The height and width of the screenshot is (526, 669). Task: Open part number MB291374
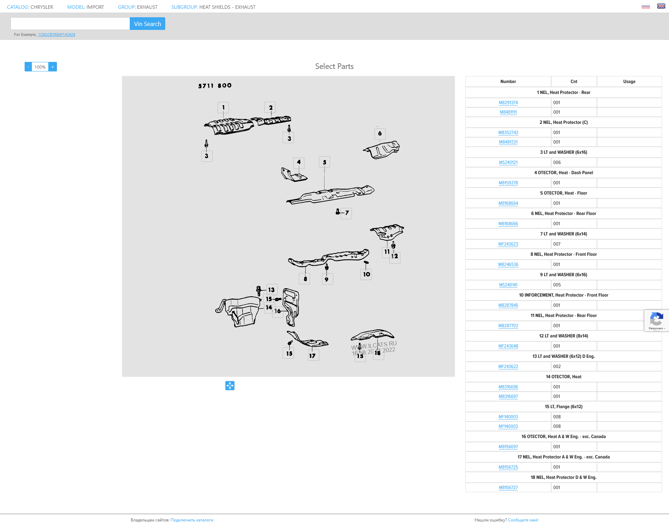click(508, 103)
